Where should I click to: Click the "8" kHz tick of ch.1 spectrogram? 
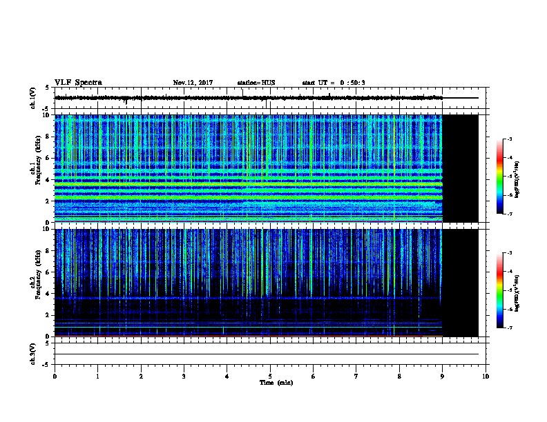[x=48, y=137]
